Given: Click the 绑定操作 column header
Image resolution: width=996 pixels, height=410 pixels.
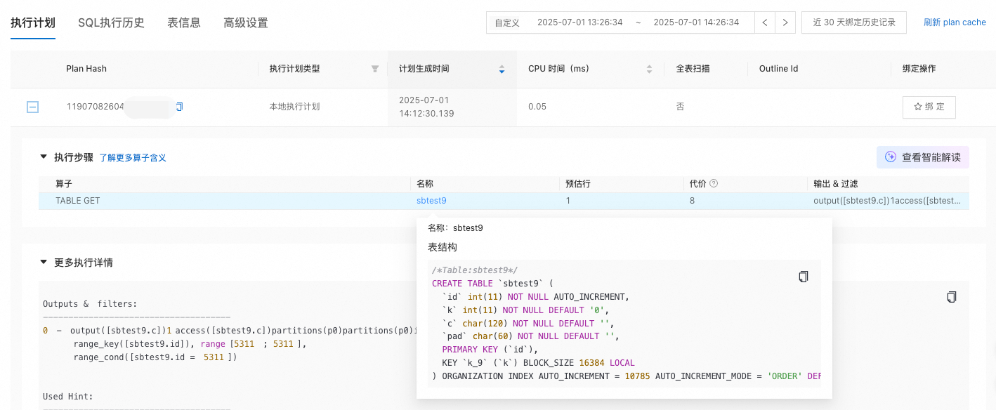Looking at the screenshot, I should pos(919,69).
